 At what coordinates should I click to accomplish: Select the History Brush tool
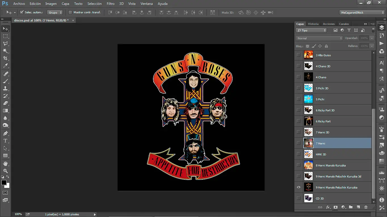[x=5, y=96]
